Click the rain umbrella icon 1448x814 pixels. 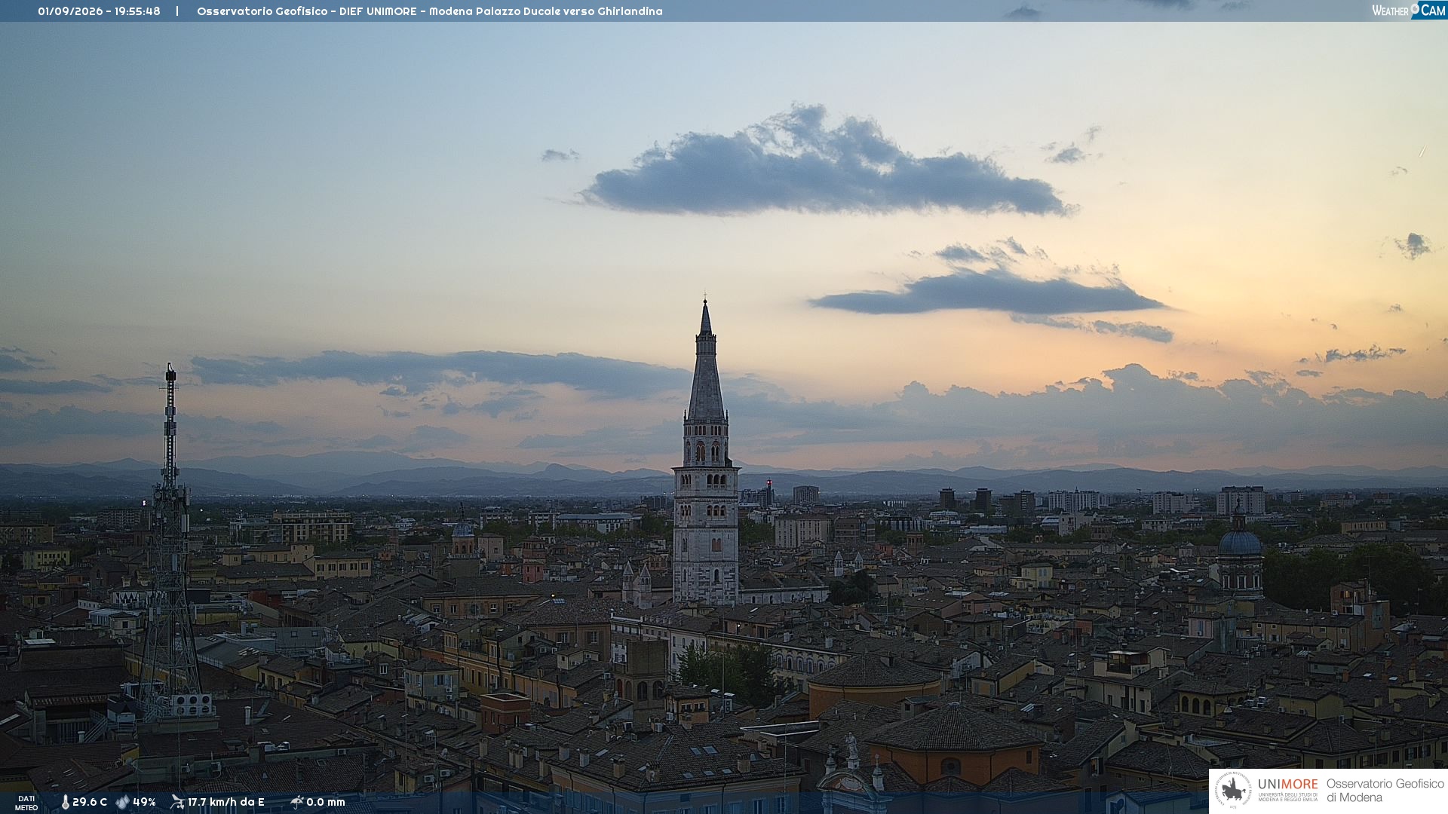[x=296, y=802]
